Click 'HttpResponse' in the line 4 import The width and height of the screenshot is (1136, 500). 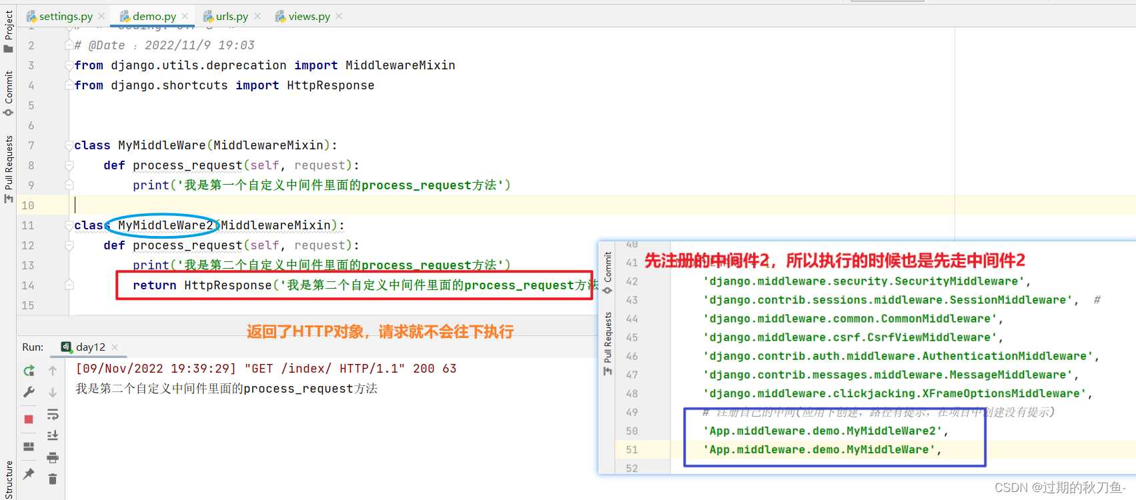pyautogui.click(x=331, y=85)
